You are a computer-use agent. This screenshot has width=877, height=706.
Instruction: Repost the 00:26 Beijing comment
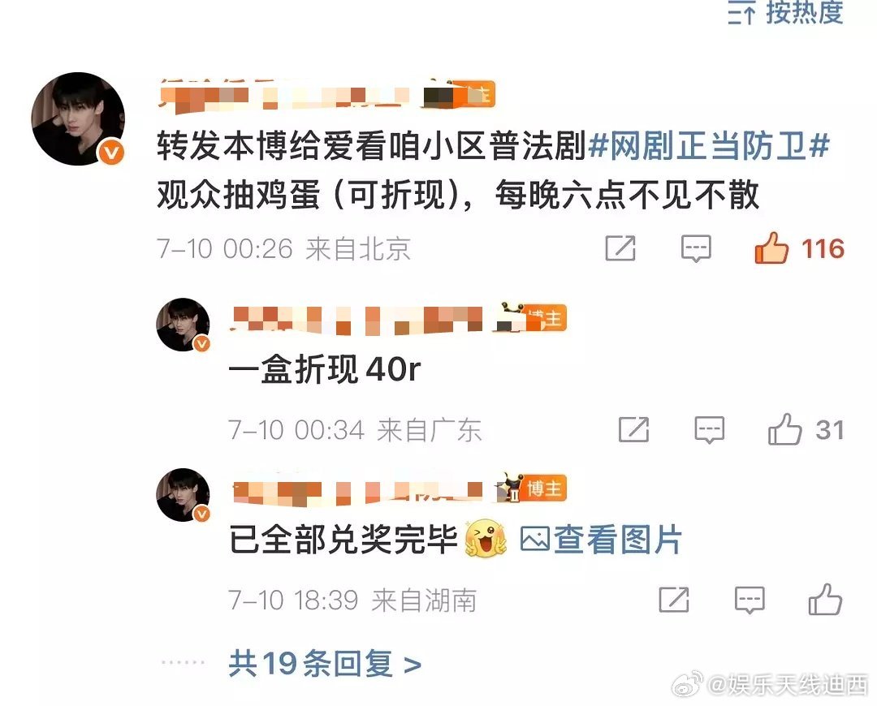click(620, 248)
